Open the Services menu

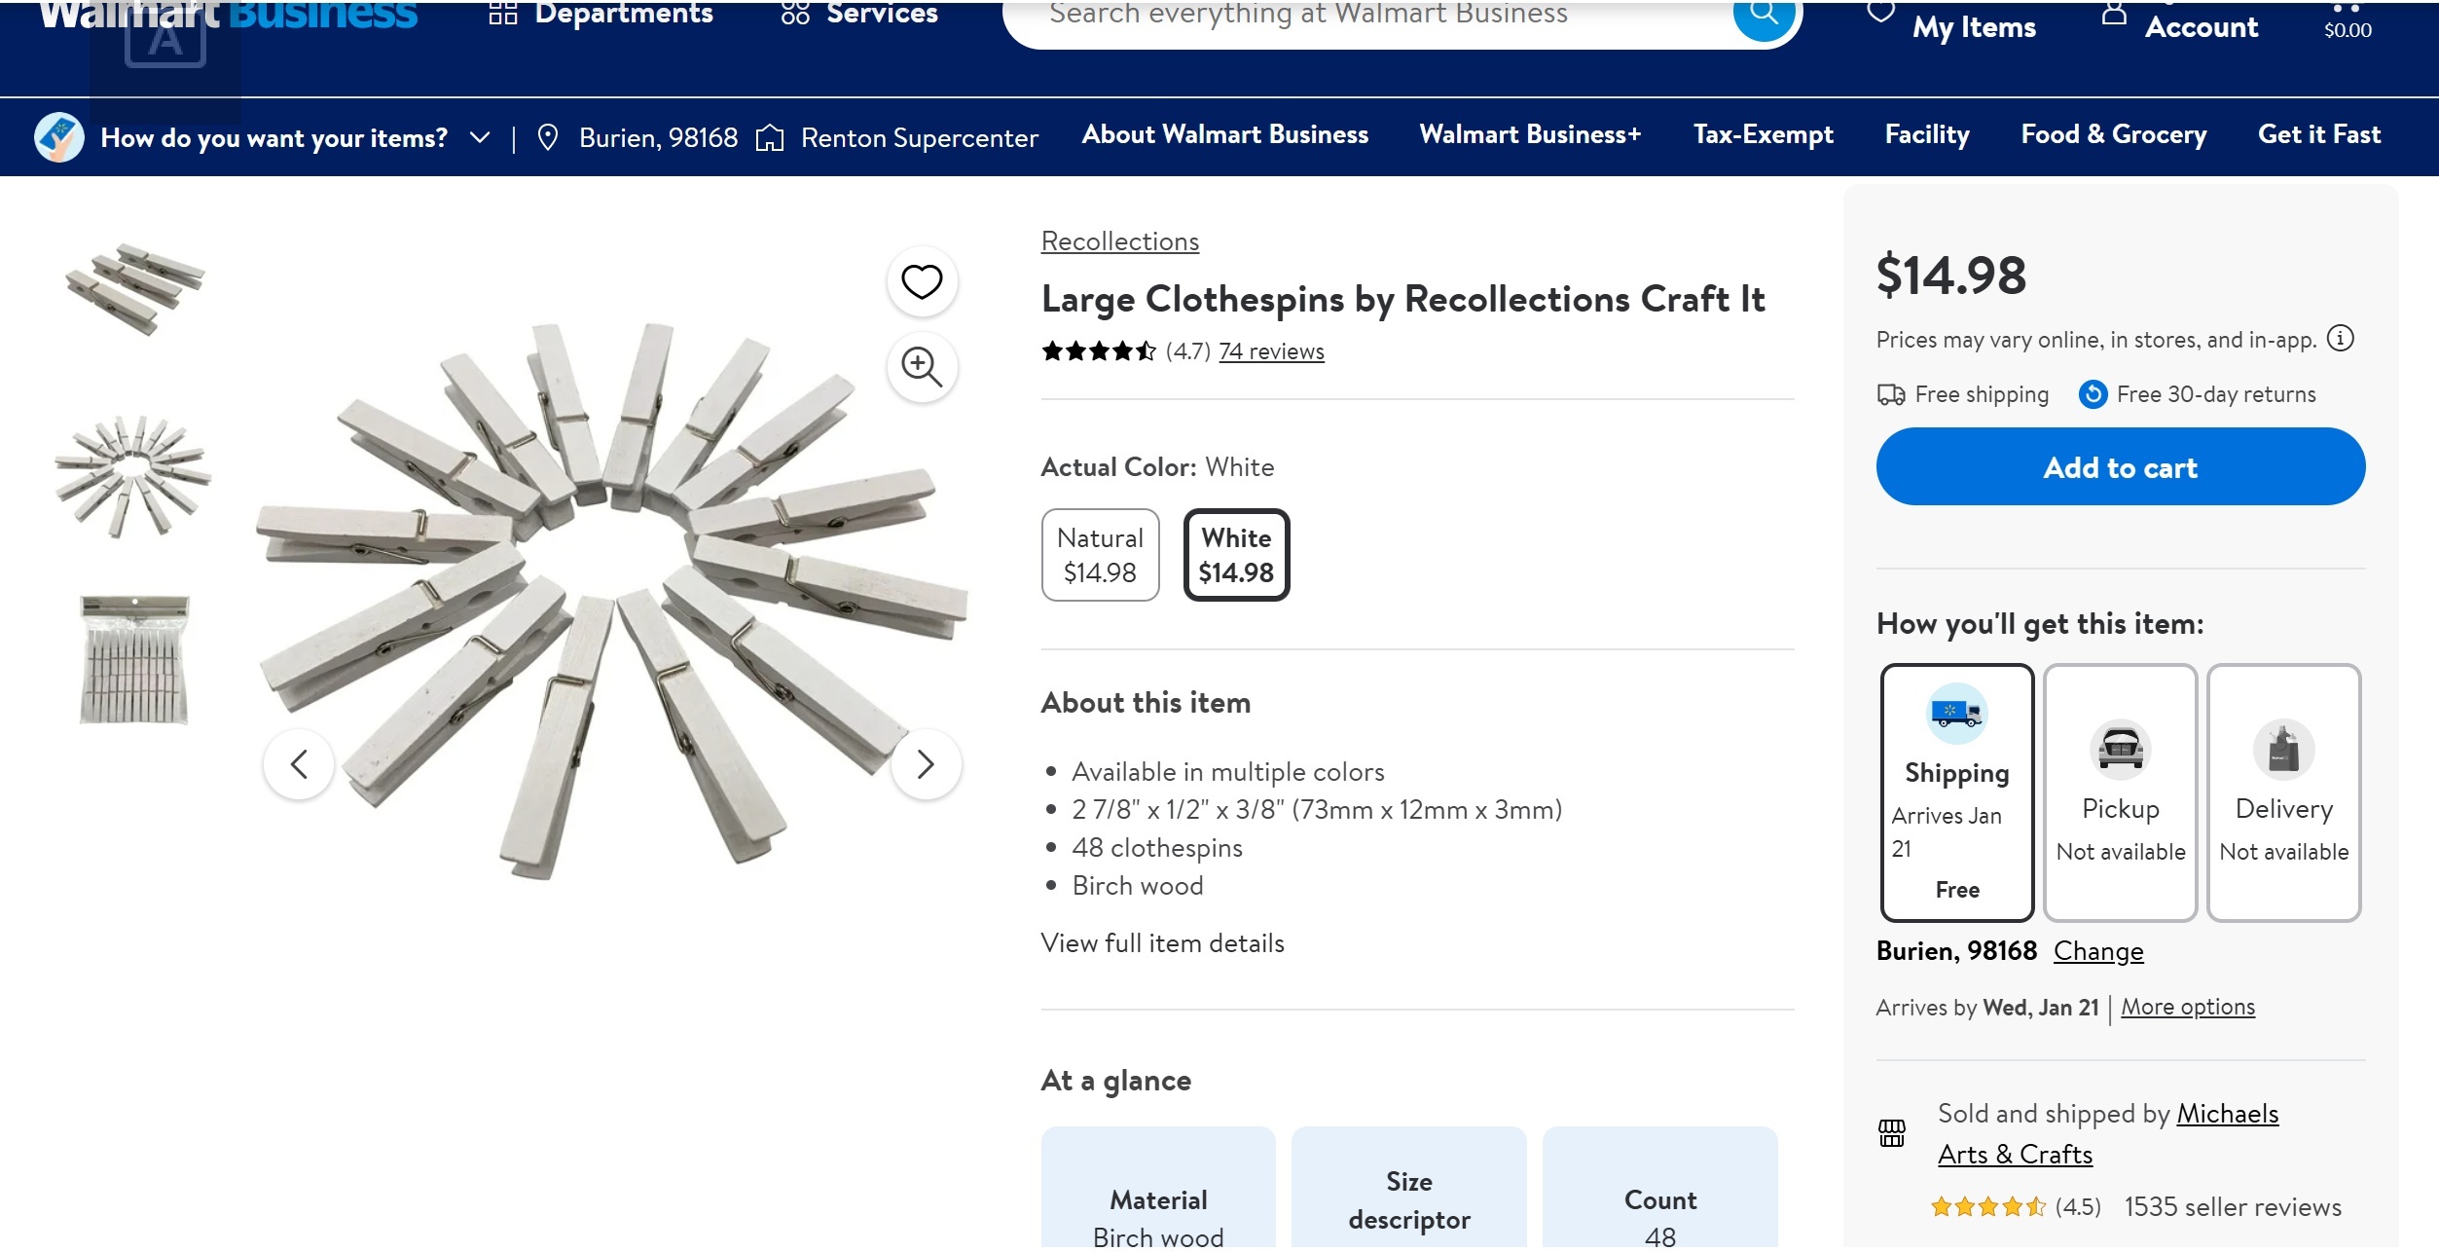point(858,15)
